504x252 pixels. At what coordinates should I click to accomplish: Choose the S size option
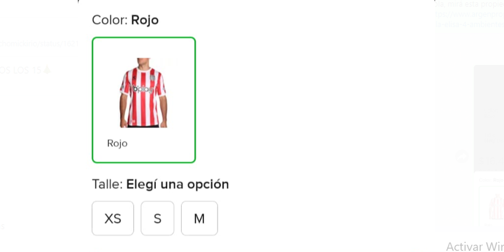157,219
